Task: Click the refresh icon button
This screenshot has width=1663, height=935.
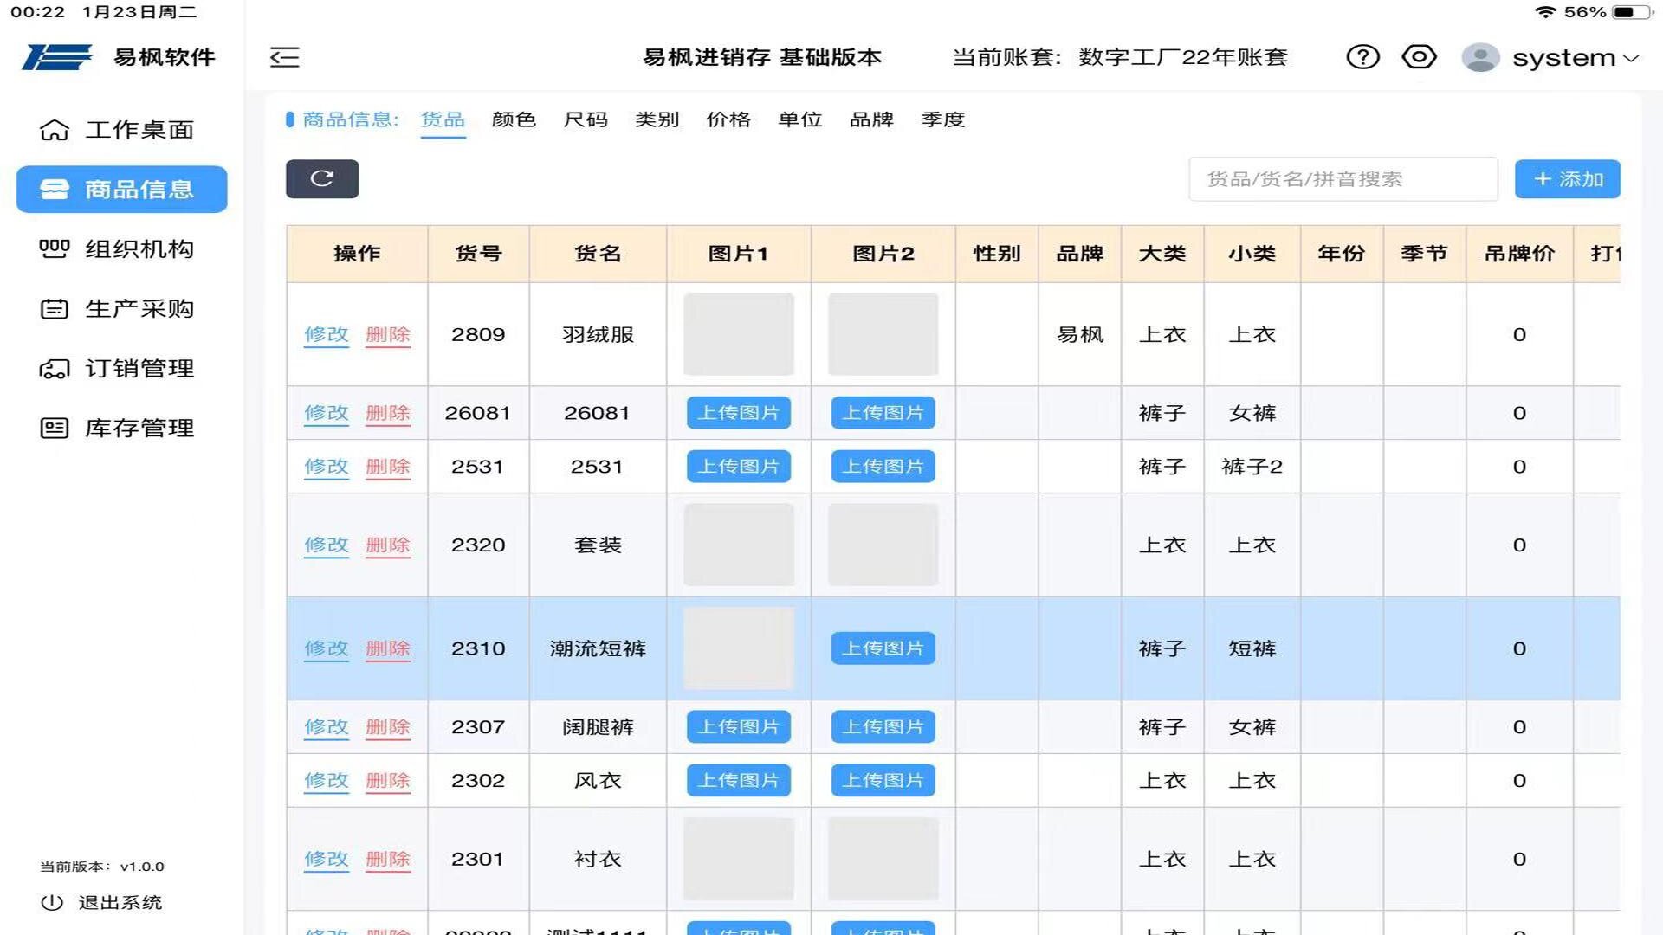Action: pos(322,178)
